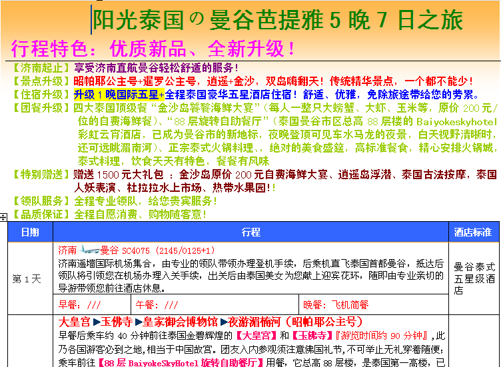This screenshot has width=501, height=367.
Task: Click the 第1天 date cell
Action: (x=27, y=278)
